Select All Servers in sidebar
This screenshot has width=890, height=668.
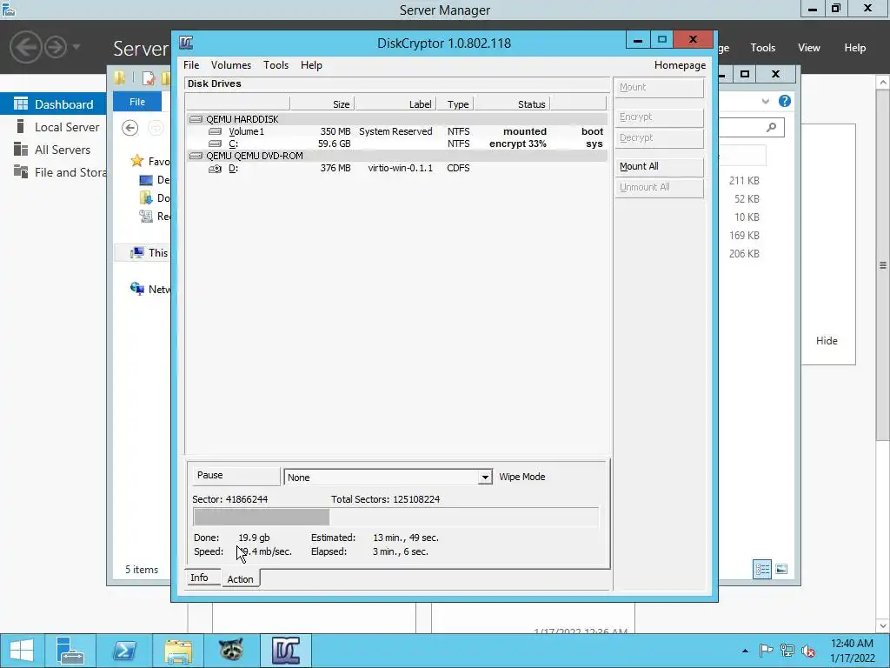[x=53, y=150]
